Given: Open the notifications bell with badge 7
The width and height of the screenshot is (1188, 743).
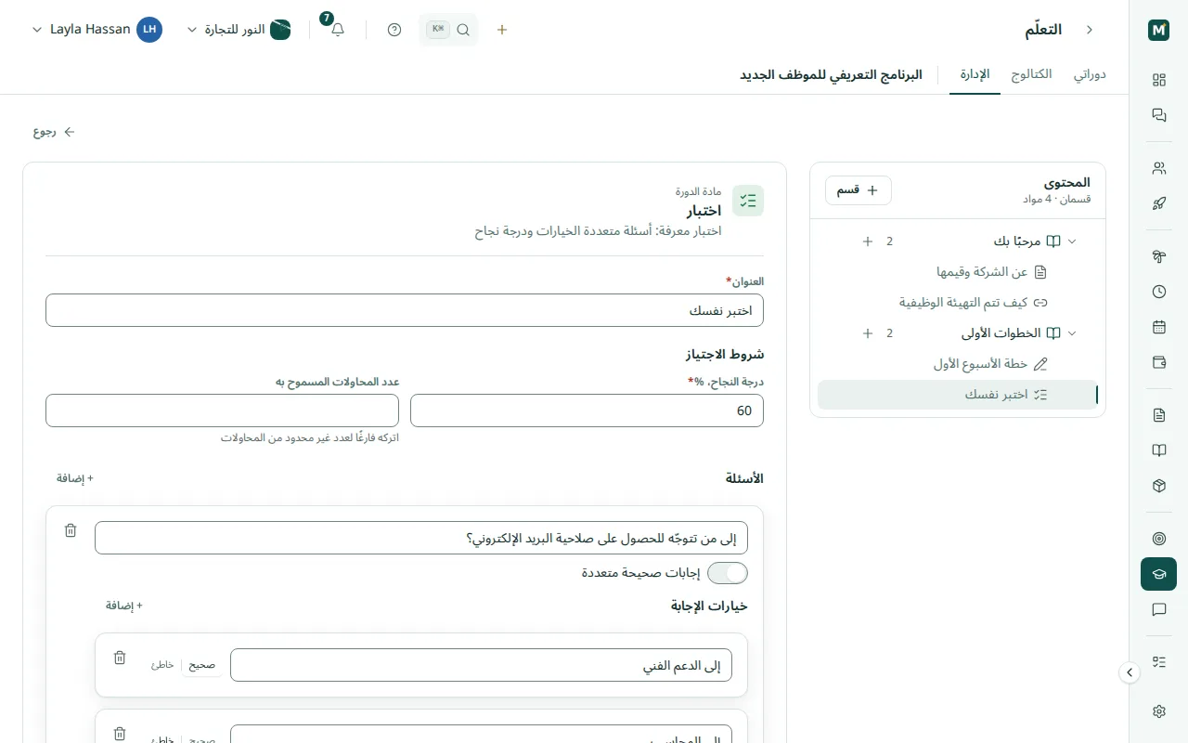Looking at the screenshot, I should pos(338,30).
